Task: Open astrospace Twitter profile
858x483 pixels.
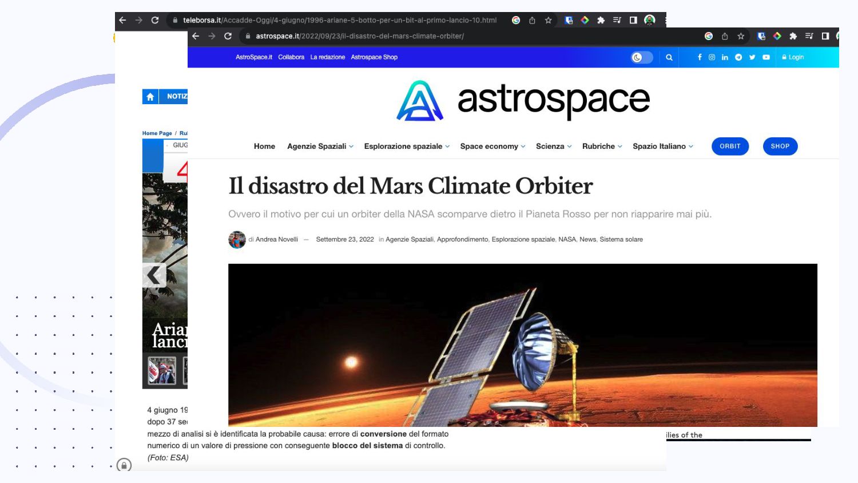Action: [752, 57]
